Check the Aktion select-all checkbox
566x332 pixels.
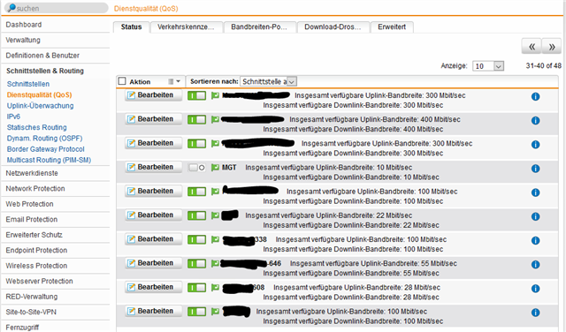point(122,81)
